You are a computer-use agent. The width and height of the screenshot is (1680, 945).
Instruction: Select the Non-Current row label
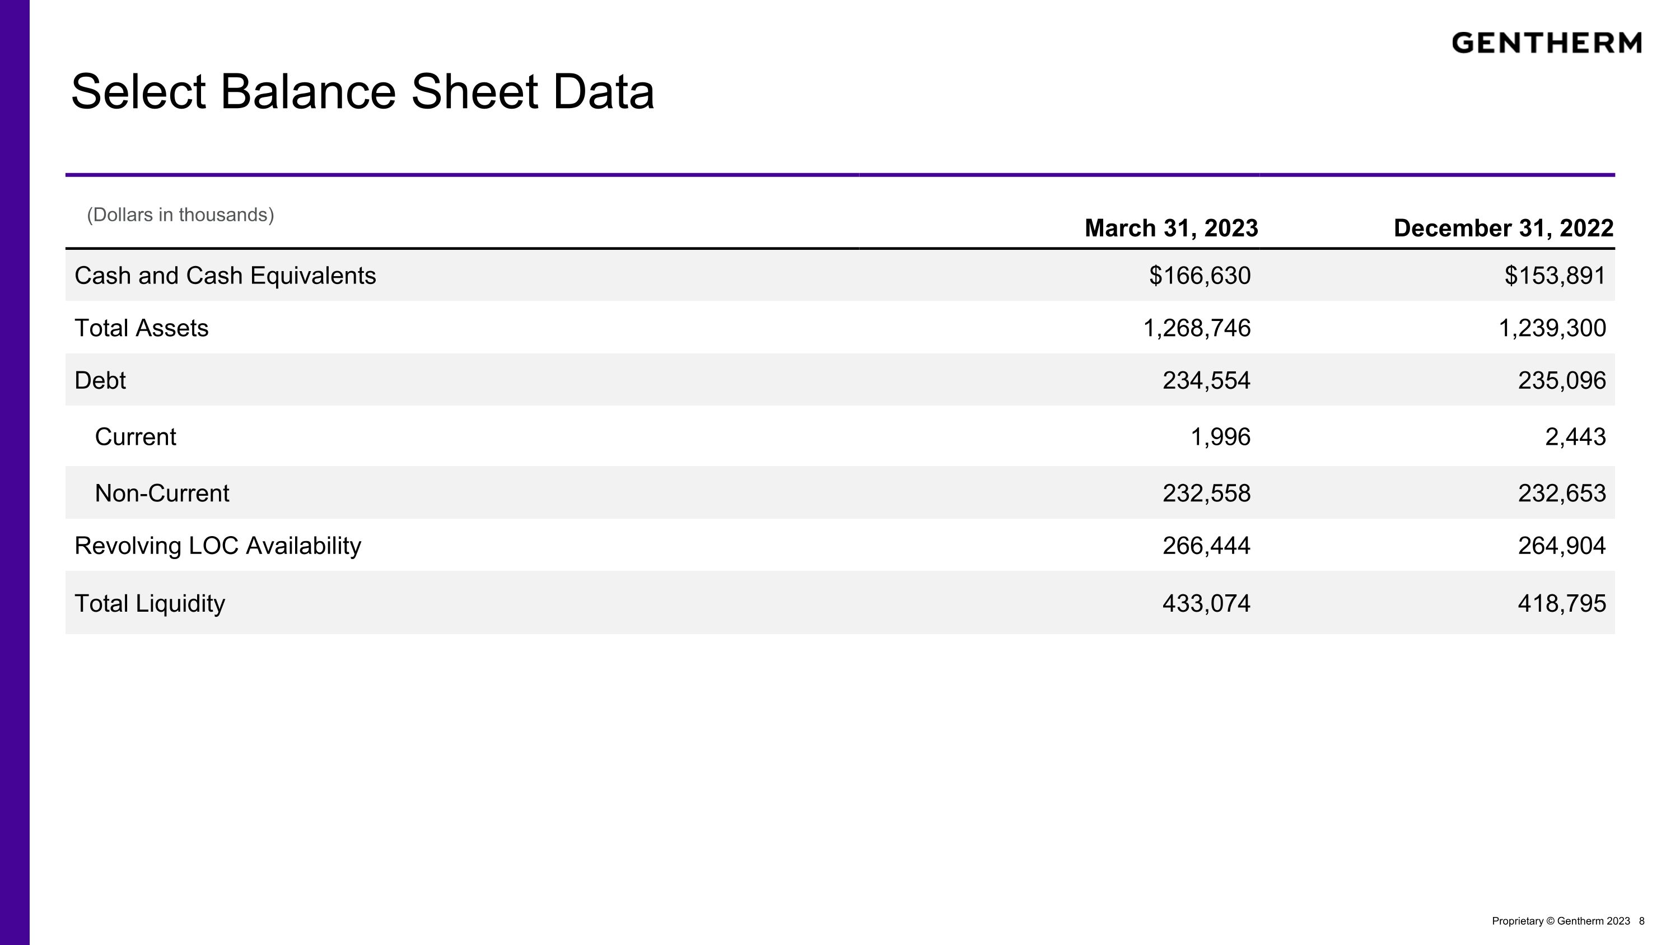click(162, 494)
